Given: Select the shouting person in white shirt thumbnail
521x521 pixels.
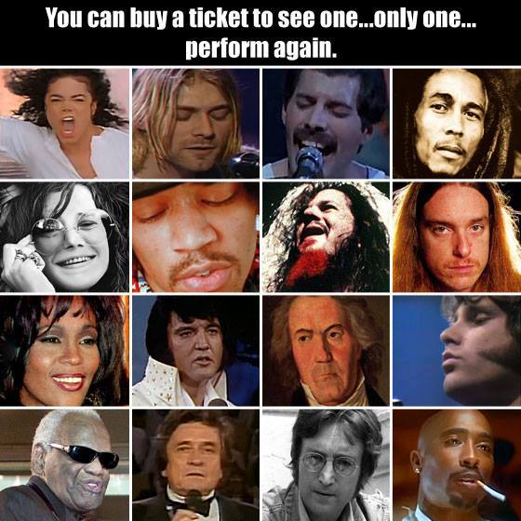Looking at the screenshot, I should point(64,123).
